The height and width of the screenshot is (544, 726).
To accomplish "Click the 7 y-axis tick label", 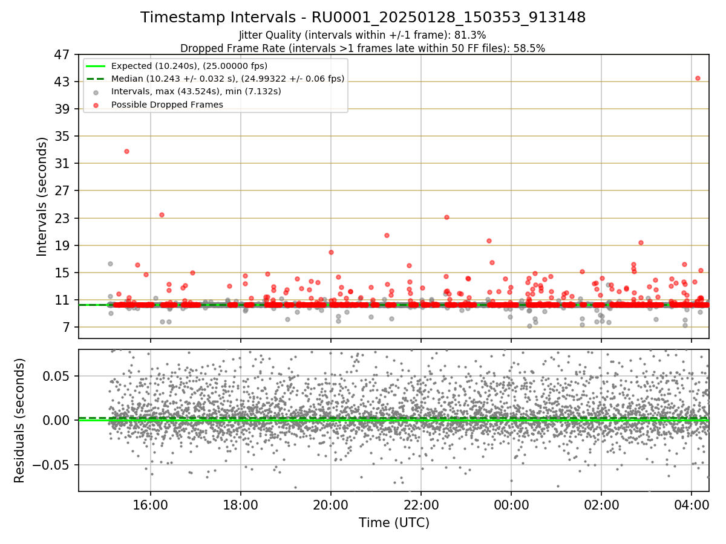I will tap(67, 327).
